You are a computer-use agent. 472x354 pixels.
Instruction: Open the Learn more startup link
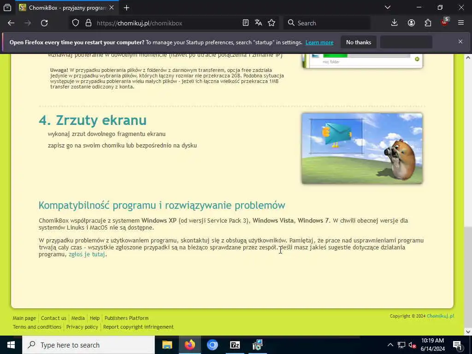click(x=319, y=42)
